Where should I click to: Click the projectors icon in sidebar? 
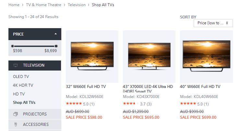tap(16, 114)
